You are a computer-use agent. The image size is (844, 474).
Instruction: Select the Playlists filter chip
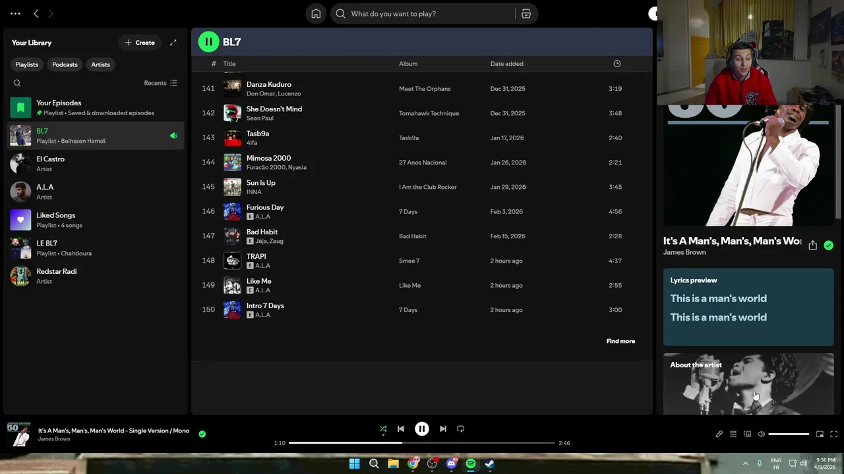(x=27, y=65)
